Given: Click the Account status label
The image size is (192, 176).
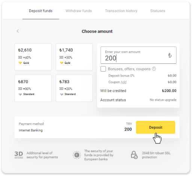Looking at the screenshot, I should point(113,100).
